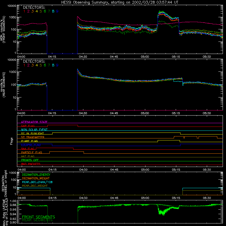Viewport: 226px width, 226px height.
Task: Click REAR_DEC_WEIGHT legend entry
Action: click(x=35, y=186)
